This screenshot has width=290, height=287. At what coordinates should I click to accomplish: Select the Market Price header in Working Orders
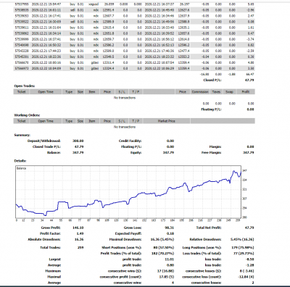166,121
